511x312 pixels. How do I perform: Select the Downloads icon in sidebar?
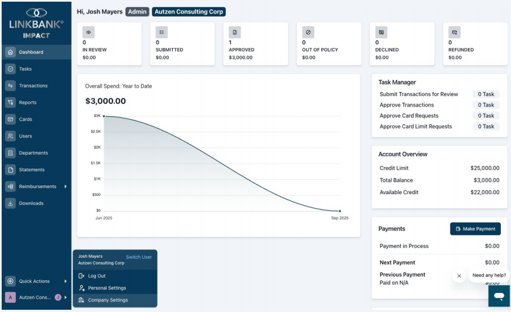(11, 203)
